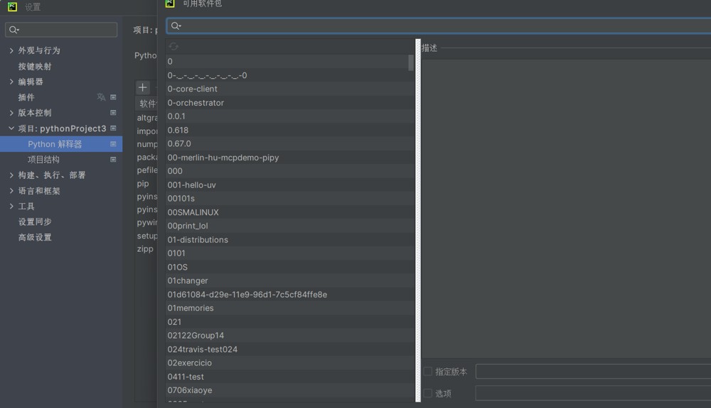This screenshot has height=408, width=711.
Task: Expand the 外观与行为 settings group
Action: (11, 50)
